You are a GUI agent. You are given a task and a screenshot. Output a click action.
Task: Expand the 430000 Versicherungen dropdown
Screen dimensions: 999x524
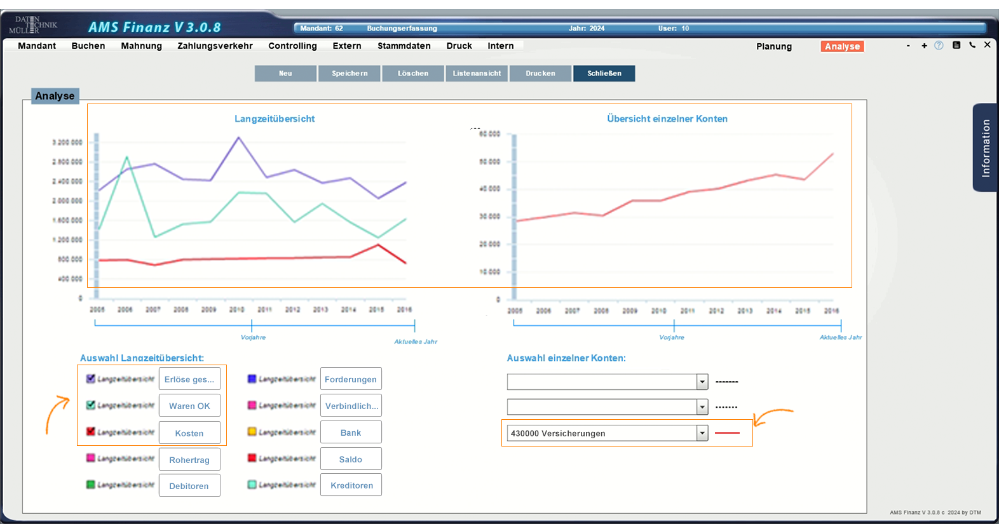pos(702,433)
